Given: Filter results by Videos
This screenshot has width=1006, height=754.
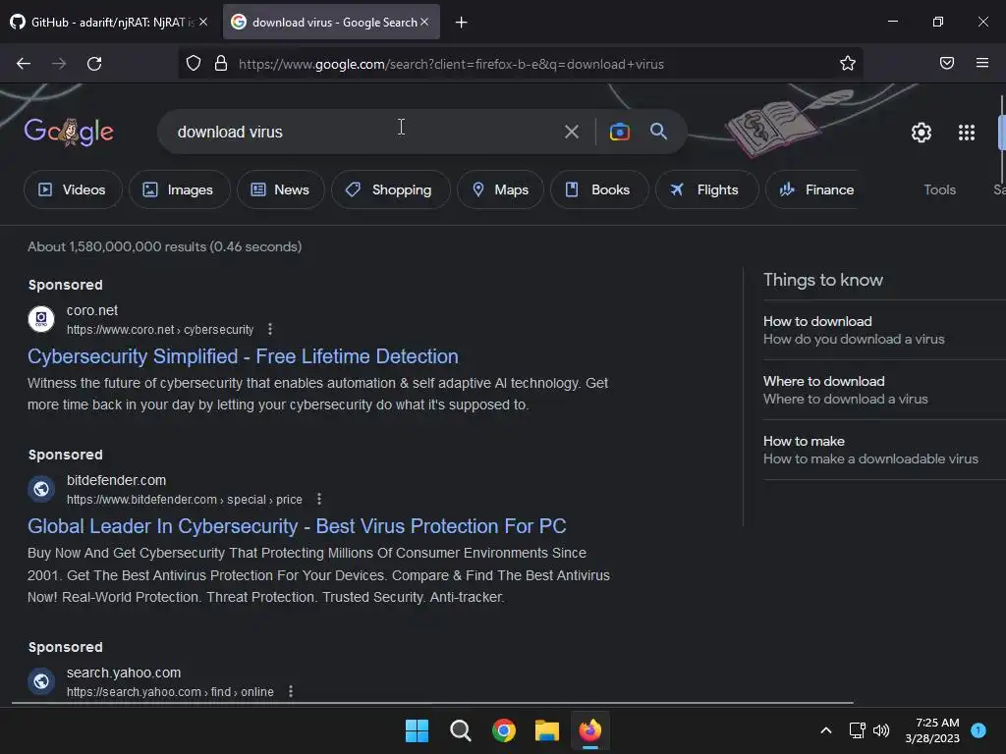Looking at the screenshot, I should [x=73, y=189].
